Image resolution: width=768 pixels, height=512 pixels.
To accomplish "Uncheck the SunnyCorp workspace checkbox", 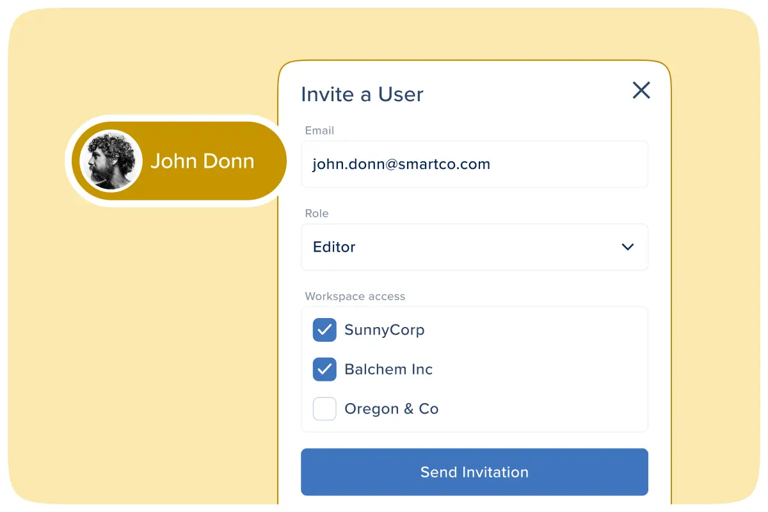I will point(324,330).
